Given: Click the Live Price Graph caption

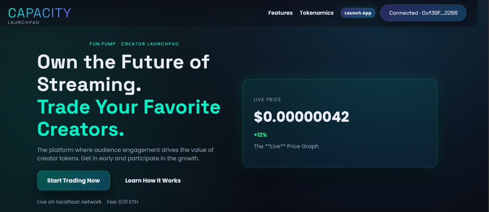Looking at the screenshot, I should point(286,146).
